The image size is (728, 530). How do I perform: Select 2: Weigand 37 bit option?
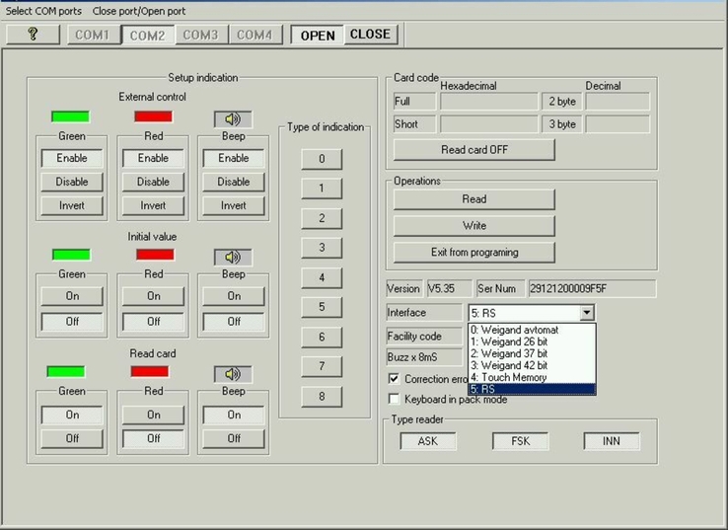pyautogui.click(x=532, y=353)
